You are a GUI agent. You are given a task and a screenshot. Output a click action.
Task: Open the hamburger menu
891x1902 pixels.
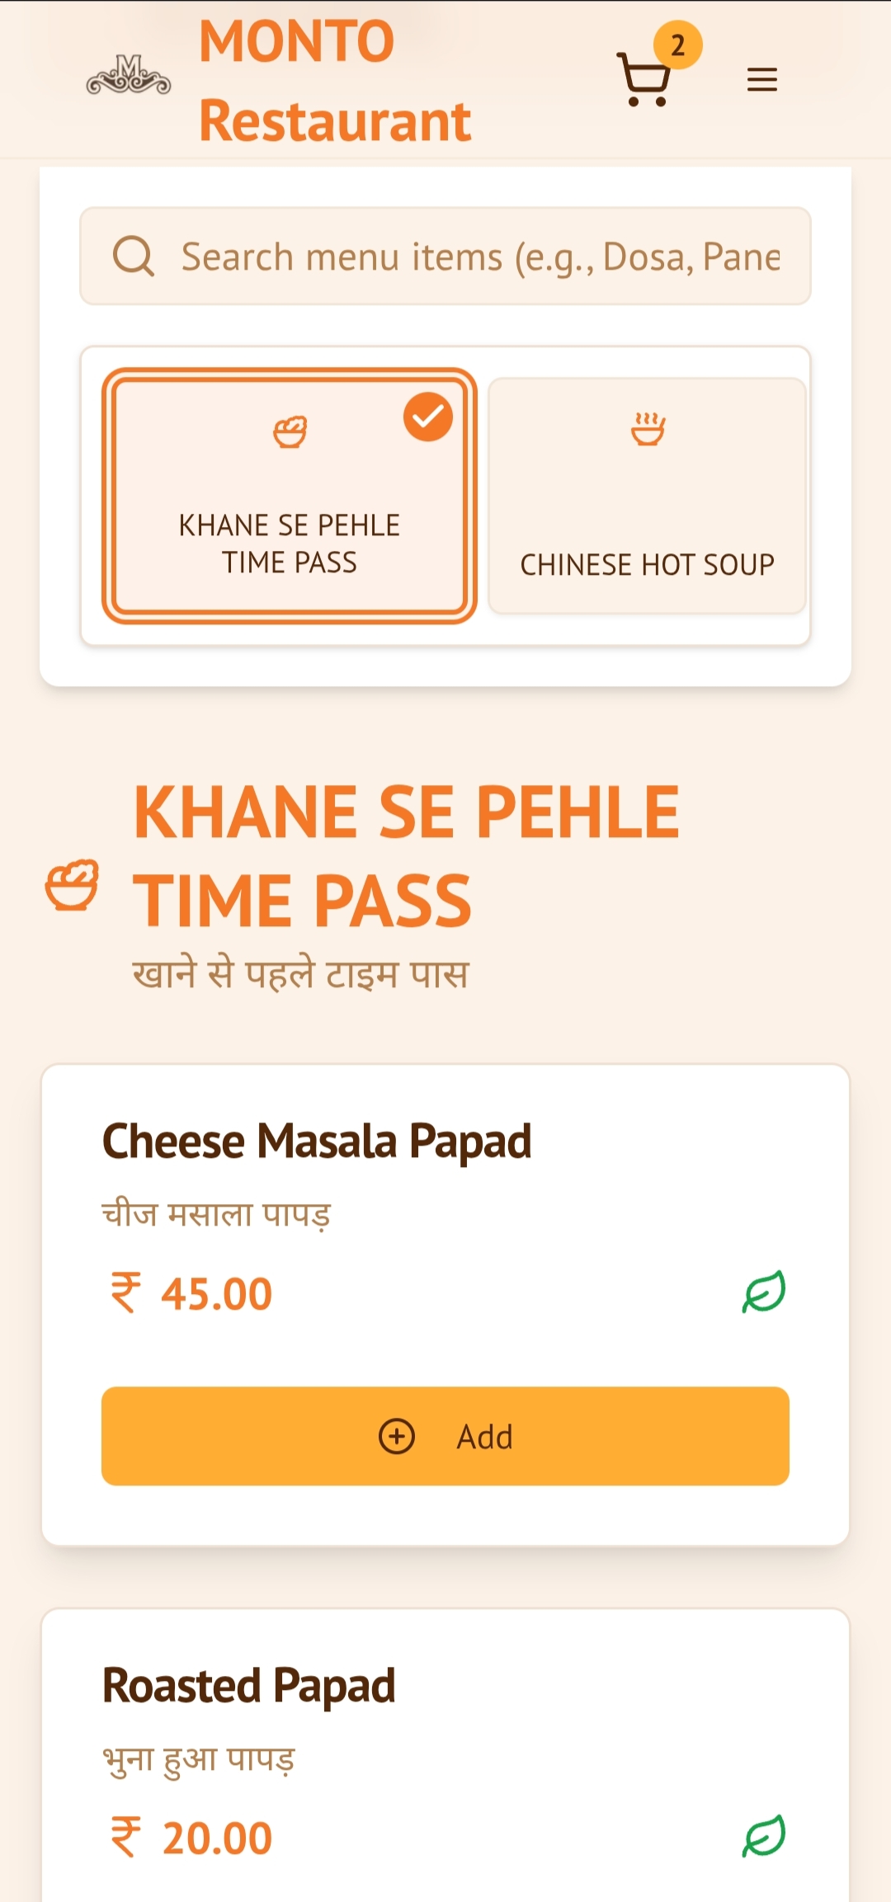point(761,80)
